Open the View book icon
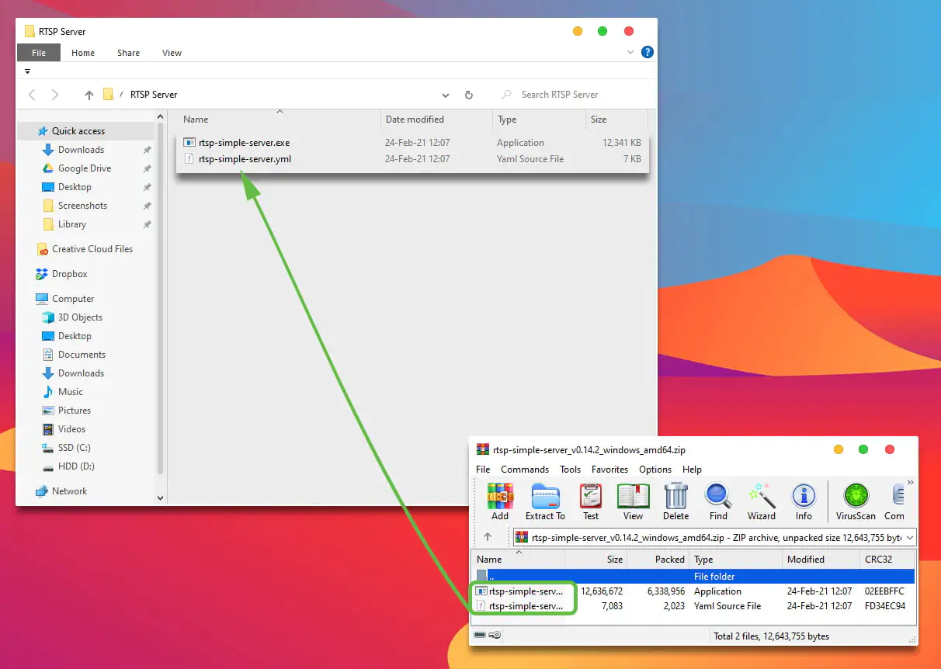This screenshot has width=941, height=669. (633, 501)
